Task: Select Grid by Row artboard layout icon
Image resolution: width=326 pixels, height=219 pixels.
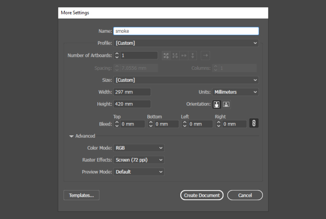Action: 166,56
